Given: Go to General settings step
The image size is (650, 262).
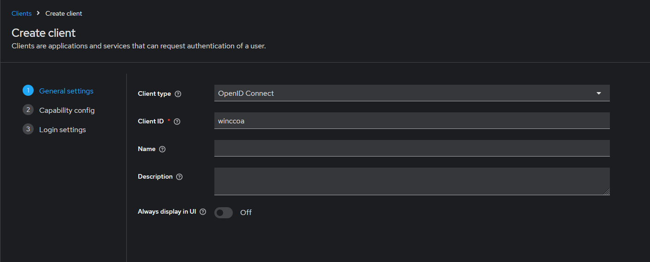Looking at the screenshot, I should (66, 91).
